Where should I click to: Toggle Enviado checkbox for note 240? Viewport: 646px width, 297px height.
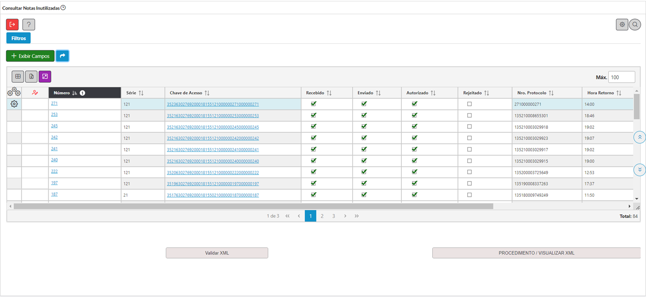[364, 161]
